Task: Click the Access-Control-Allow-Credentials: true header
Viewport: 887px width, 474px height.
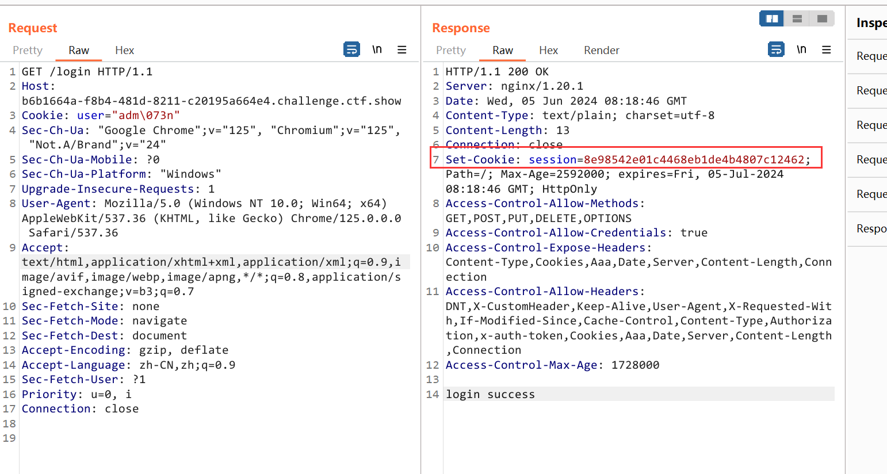Action: pyautogui.click(x=577, y=233)
